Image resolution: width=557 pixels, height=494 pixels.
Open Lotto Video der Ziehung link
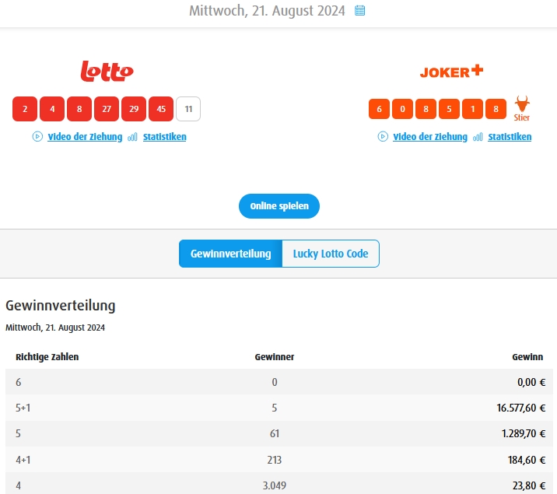tap(85, 137)
